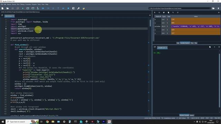
Task: Open the Source menu
Action: tap(14, 4)
